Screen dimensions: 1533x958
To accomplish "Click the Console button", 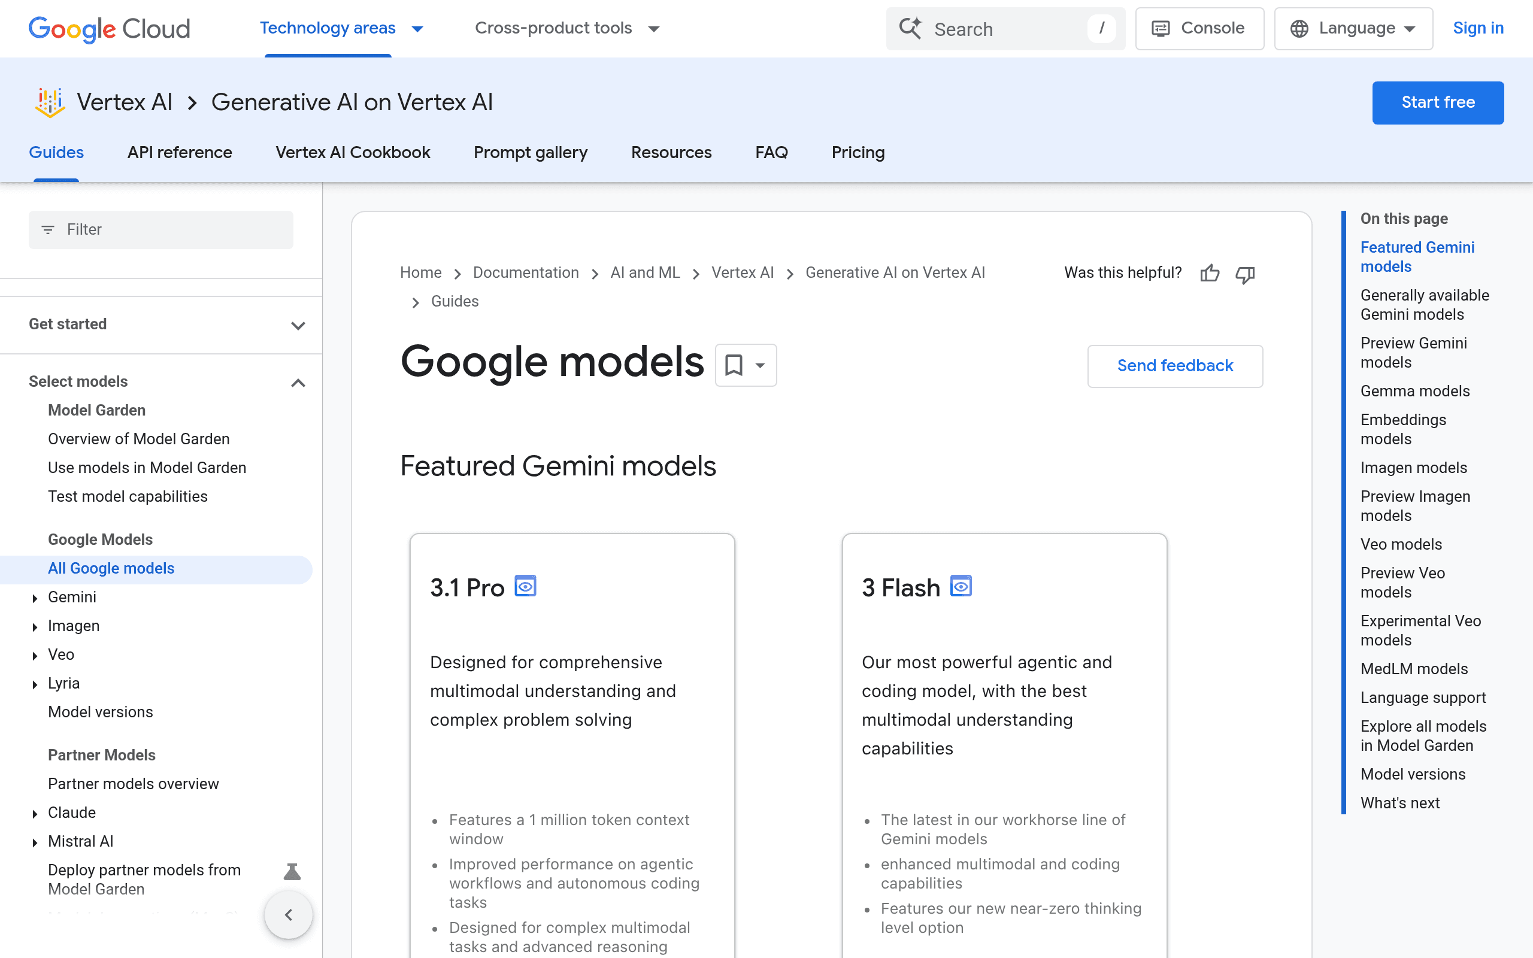I will (1199, 29).
